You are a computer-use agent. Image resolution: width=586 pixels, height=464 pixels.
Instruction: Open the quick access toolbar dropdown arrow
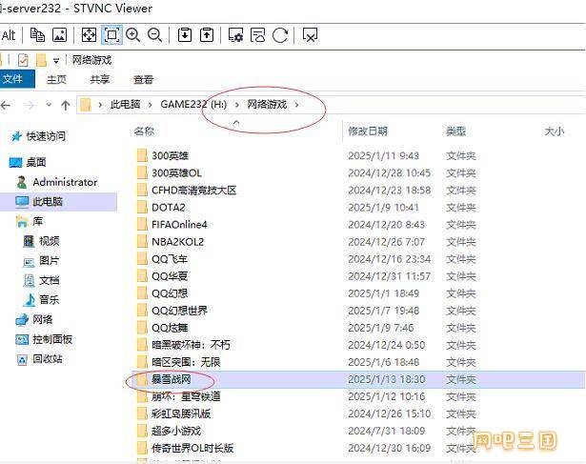56,61
